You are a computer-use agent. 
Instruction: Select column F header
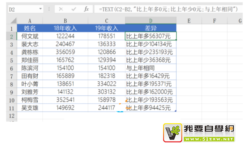[x=213, y=21]
